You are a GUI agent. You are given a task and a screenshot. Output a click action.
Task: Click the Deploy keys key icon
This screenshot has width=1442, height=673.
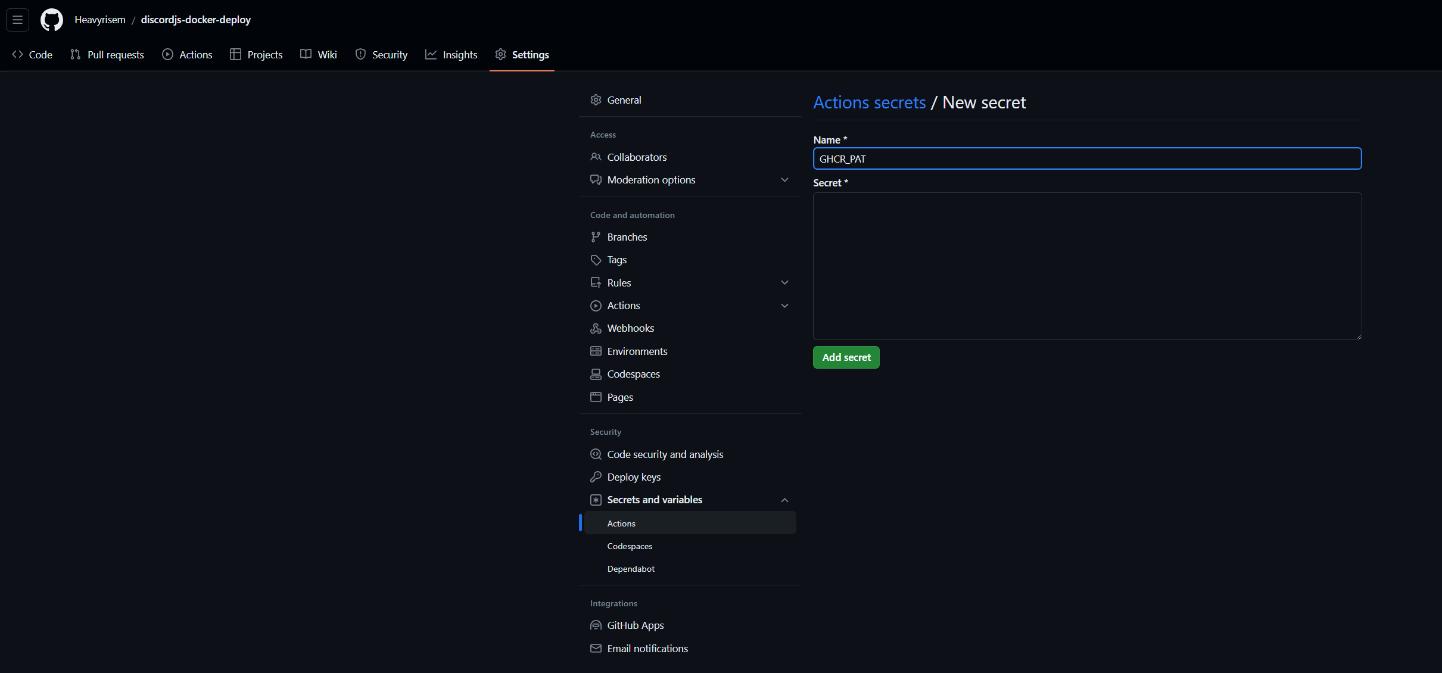pyautogui.click(x=596, y=477)
